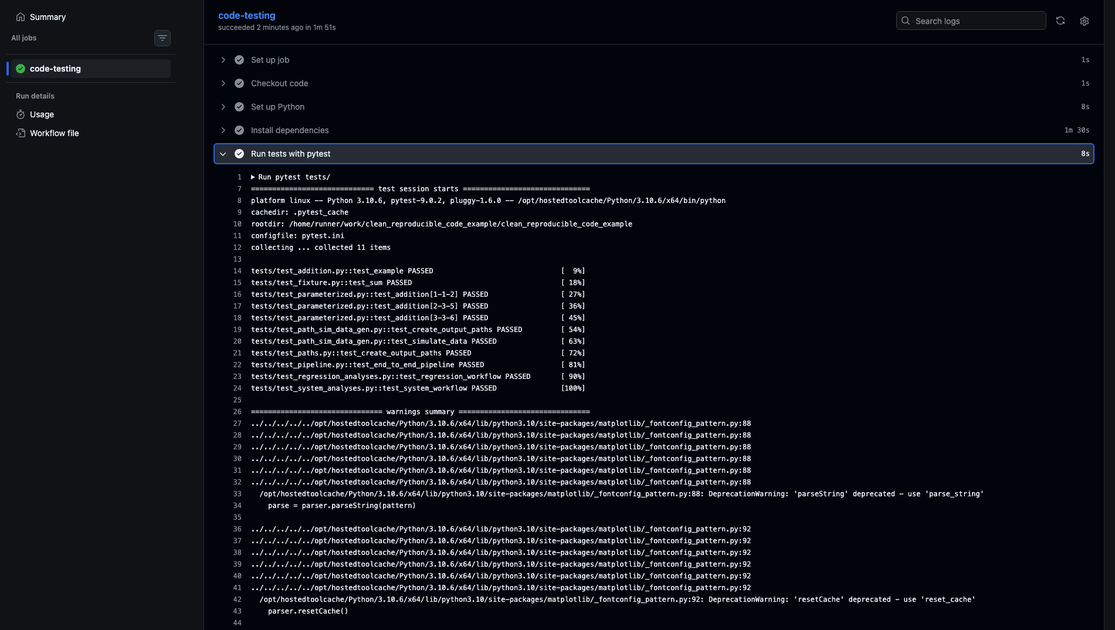Open the Workflow file link
Viewport: 1115px width, 630px height.
(54, 133)
